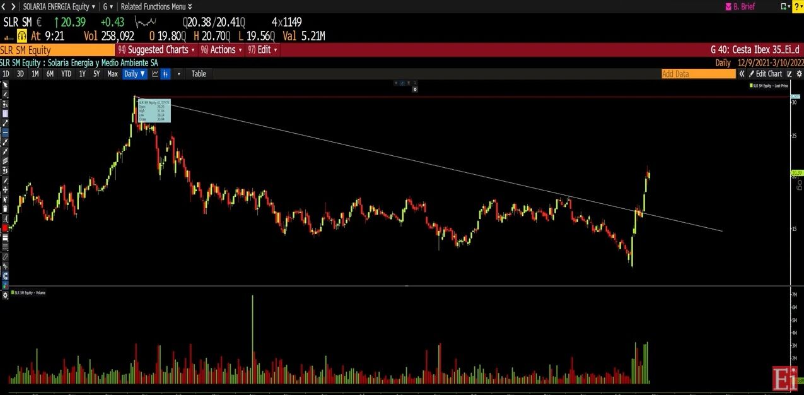Image resolution: width=804 pixels, height=395 pixels.
Task: Click the magnet snap tool icon
Action: [x=5, y=275]
